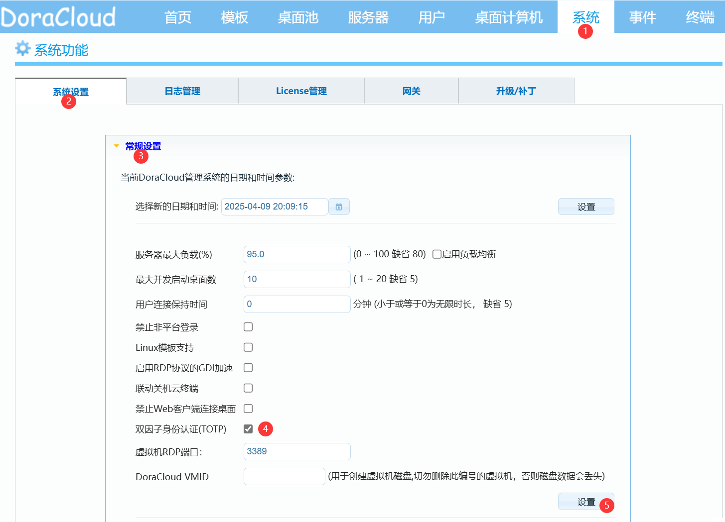Click 设置 button beside date field

point(586,207)
